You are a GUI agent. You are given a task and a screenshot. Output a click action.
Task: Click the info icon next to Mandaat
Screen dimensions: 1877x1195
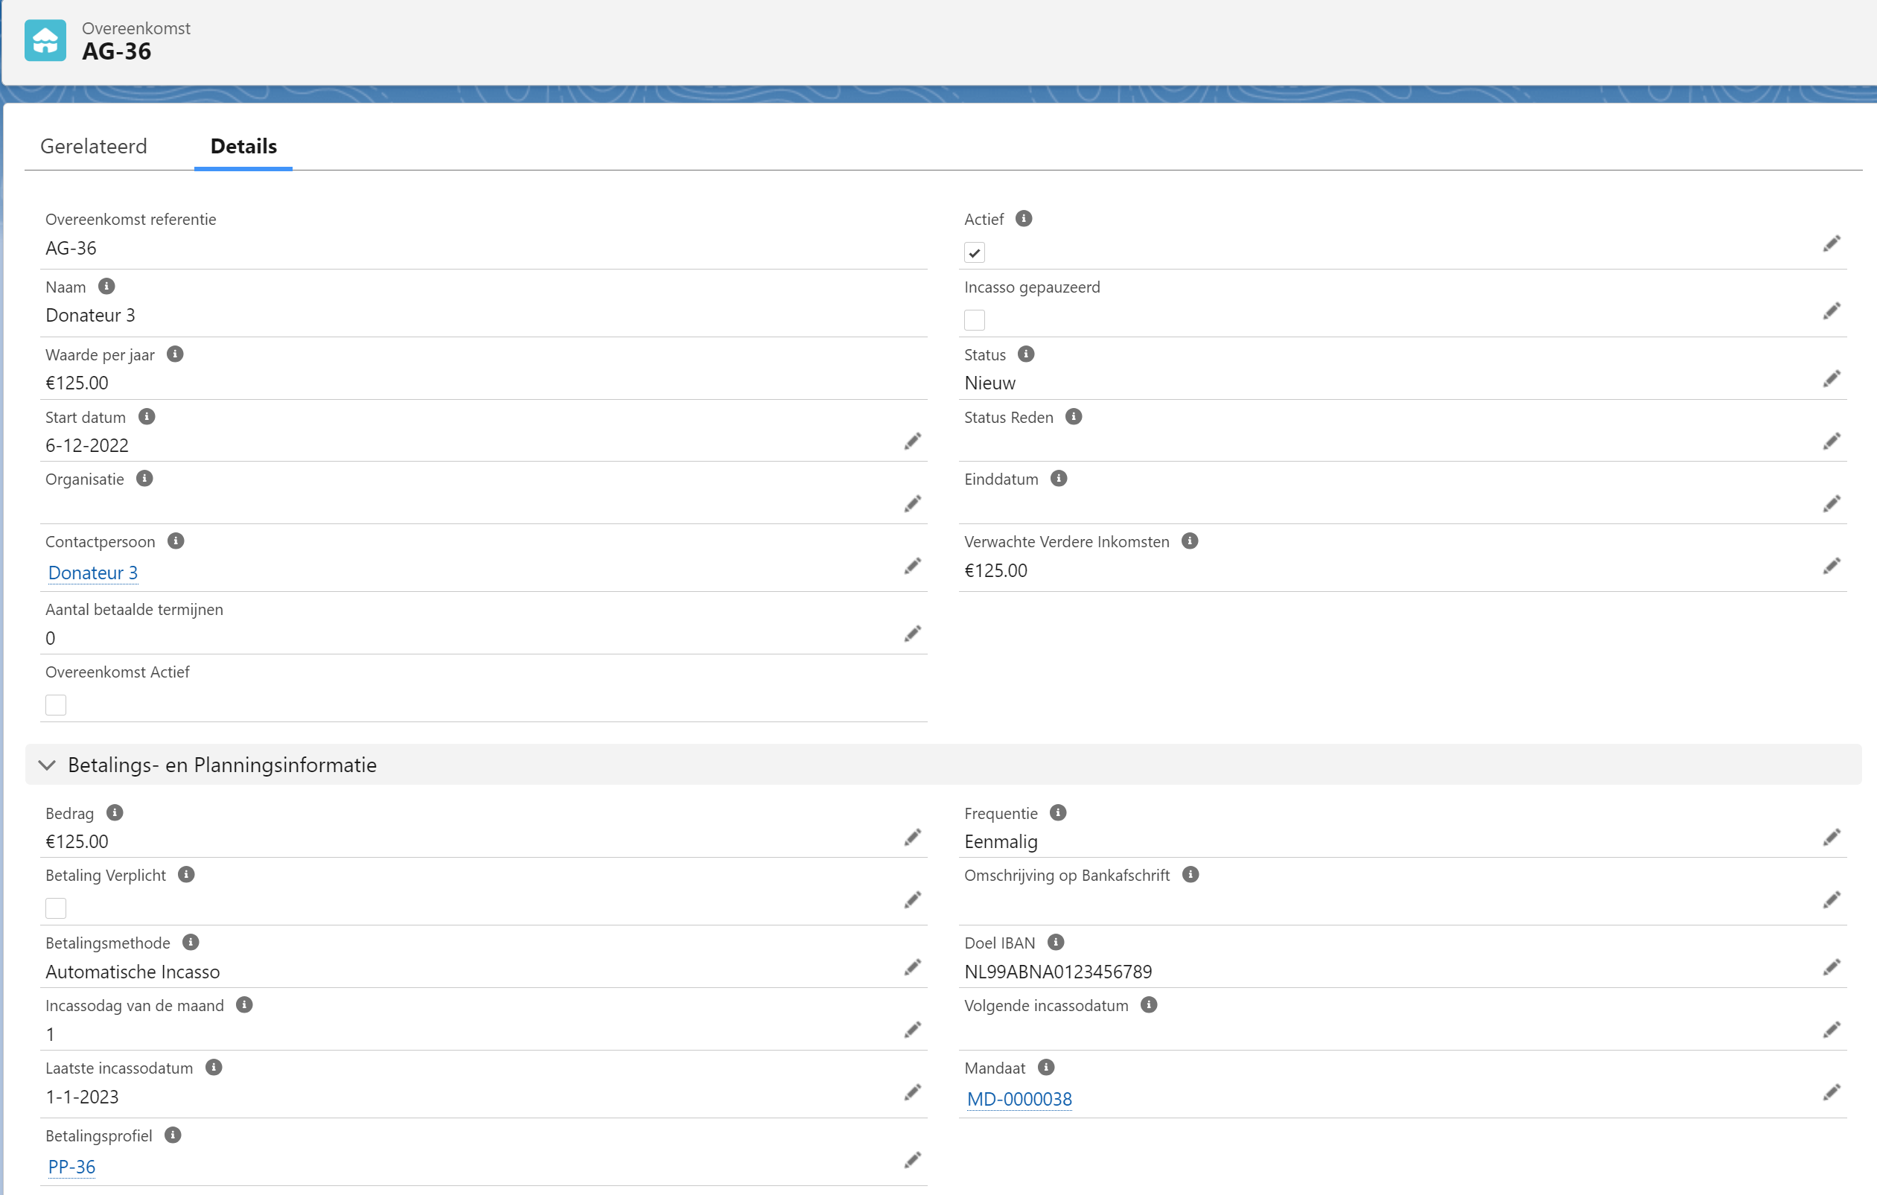click(x=1046, y=1067)
